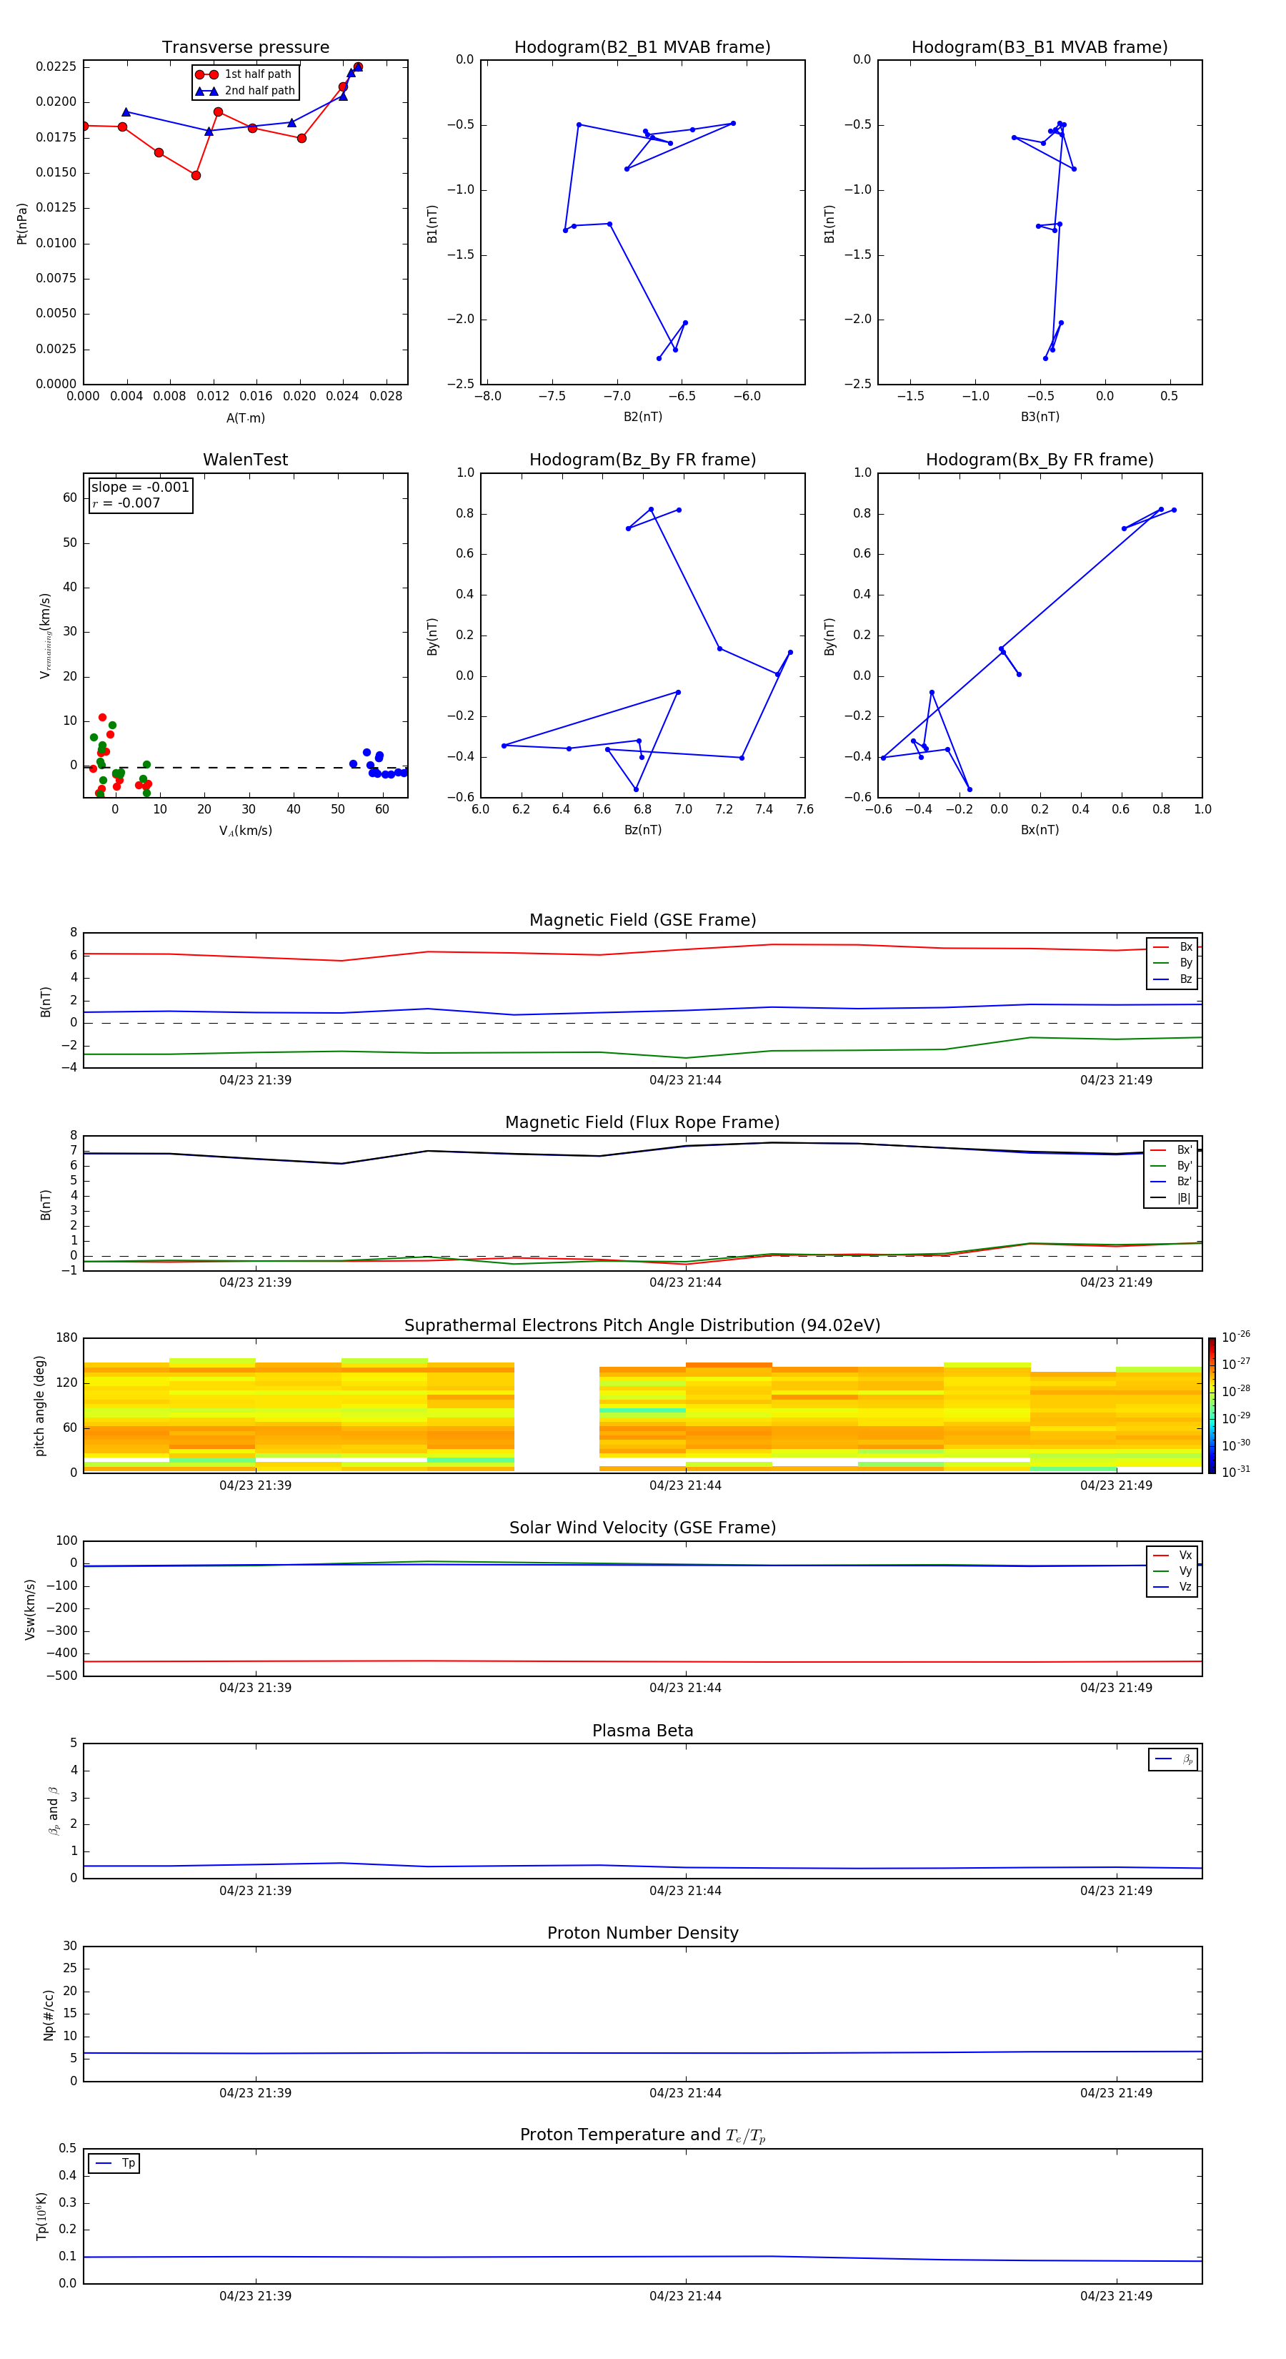
Task: Click 'B2(nT)' x-axis label
Action: pos(642,417)
